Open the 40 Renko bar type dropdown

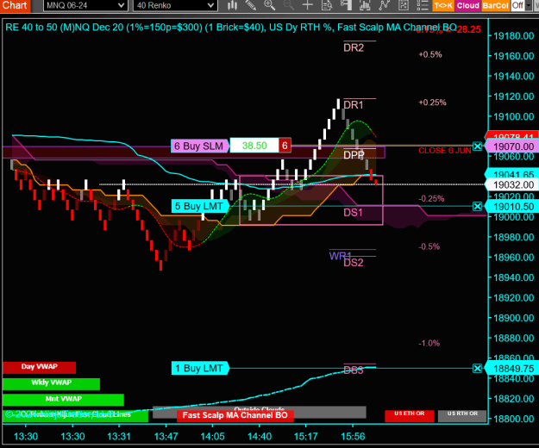(x=175, y=5)
